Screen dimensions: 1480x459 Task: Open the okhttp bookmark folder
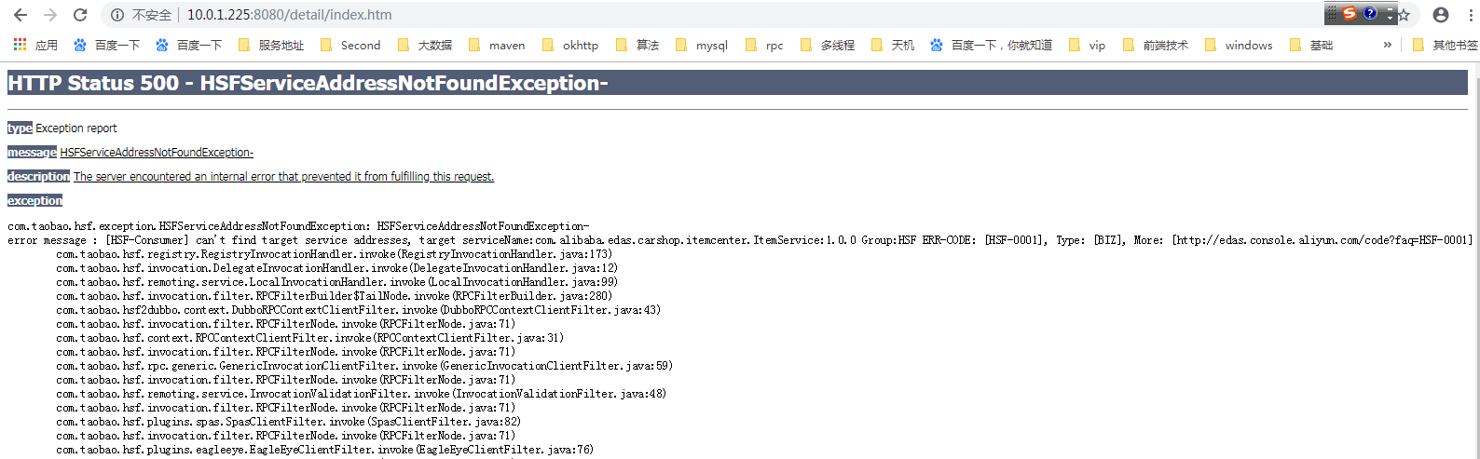coord(570,45)
